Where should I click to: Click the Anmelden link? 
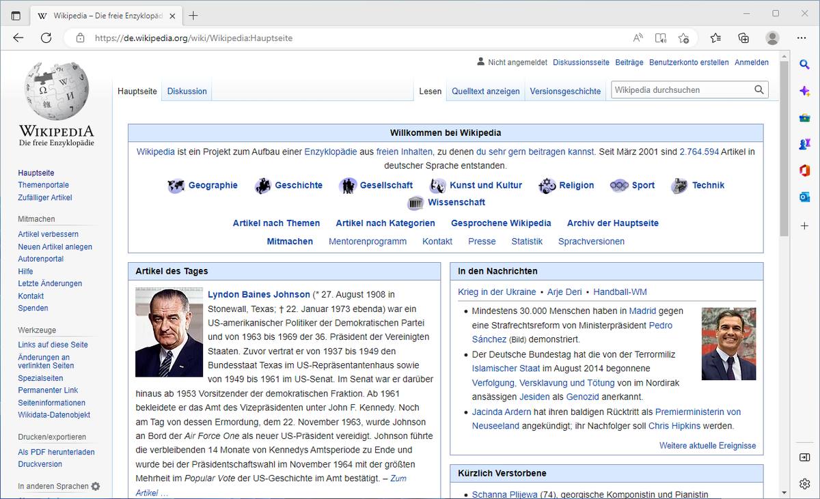click(752, 62)
